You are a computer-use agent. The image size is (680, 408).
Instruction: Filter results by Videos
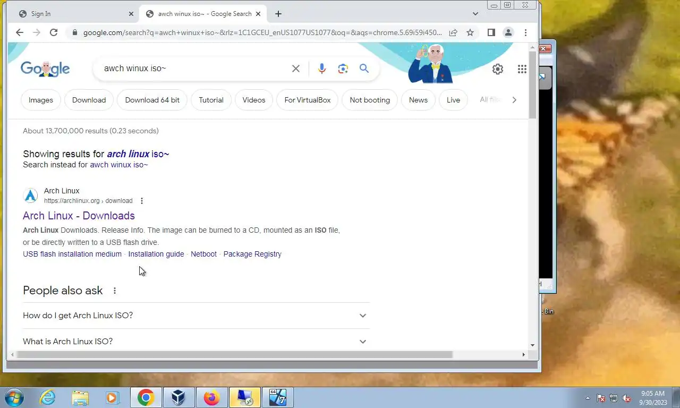pos(254,100)
